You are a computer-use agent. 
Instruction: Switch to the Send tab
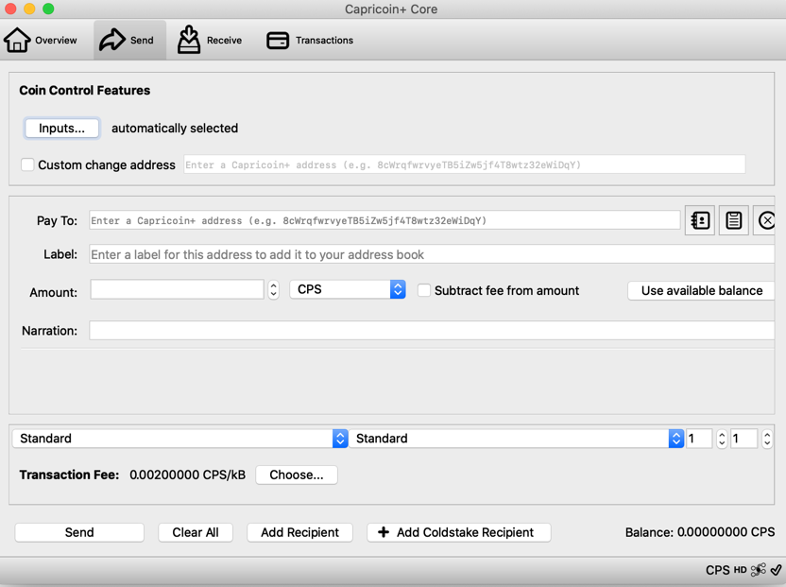click(129, 40)
